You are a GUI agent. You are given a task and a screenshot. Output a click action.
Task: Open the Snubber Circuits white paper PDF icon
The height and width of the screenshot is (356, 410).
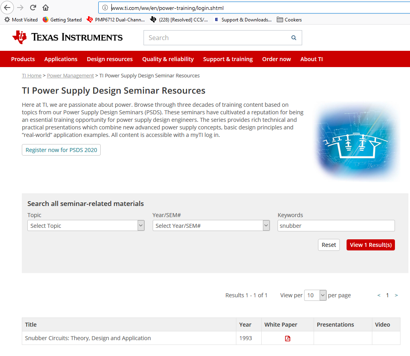(287, 339)
